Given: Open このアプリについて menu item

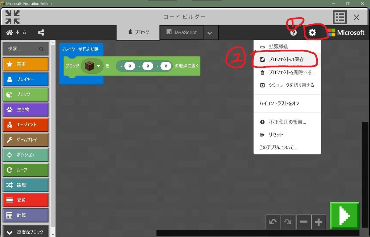Looking at the screenshot, I should [287, 147].
